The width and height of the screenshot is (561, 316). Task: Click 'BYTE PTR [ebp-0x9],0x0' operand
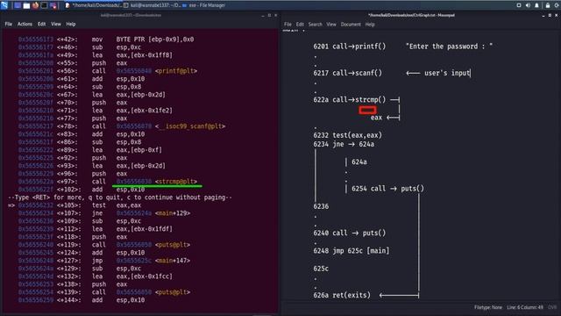click(x=155, y=39)
